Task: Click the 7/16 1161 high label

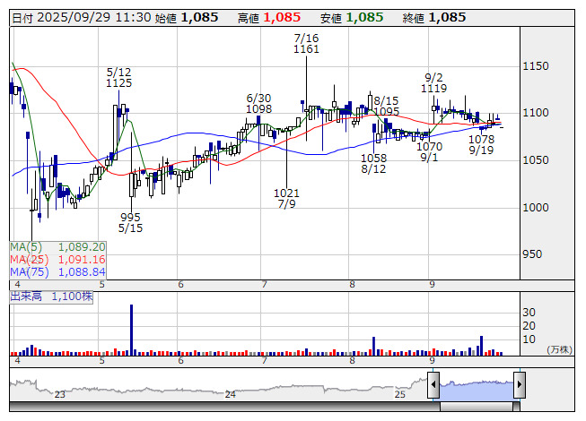Action: (x=306, y=44)
